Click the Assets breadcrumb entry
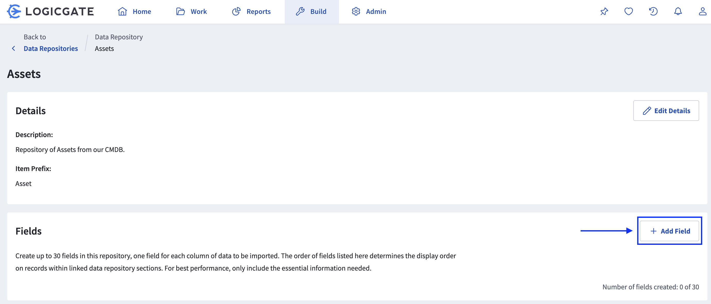The width and height of the screenshot is (711, 304). 104,48
